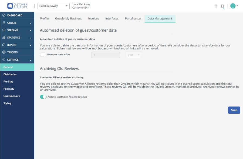
Task: Click the Statistics chart icon
Action: pyautogui.click(x=4, y=37)
